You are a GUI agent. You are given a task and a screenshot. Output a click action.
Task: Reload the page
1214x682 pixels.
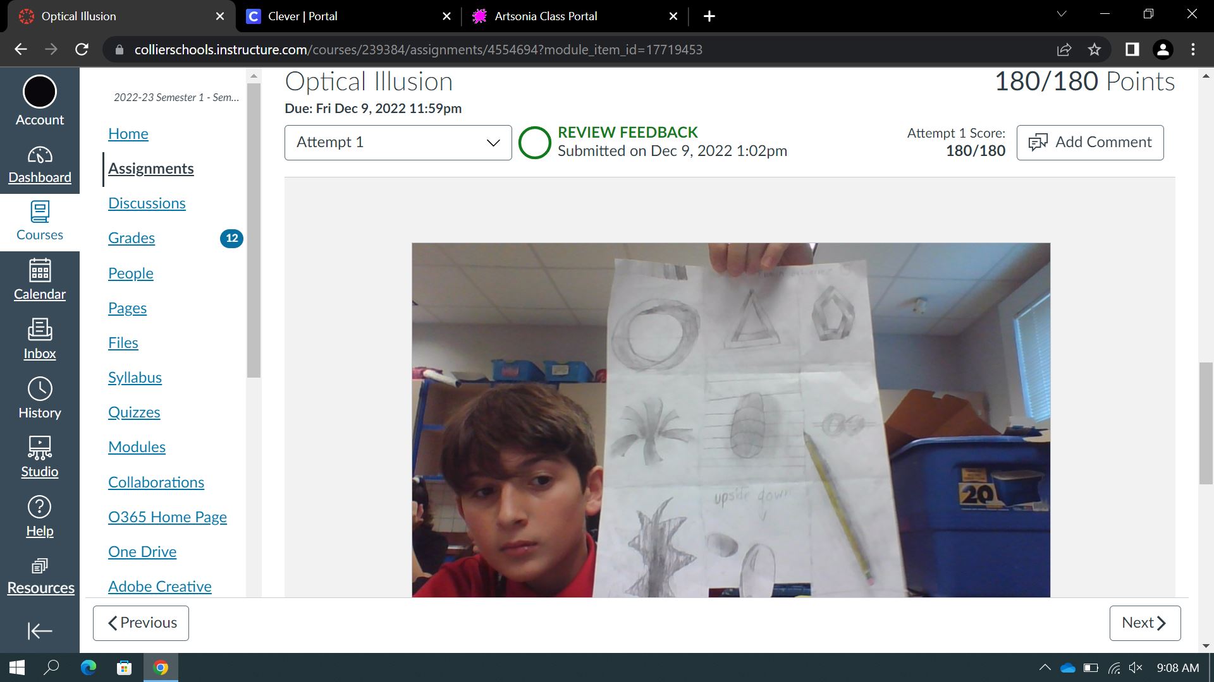point(82,49)
